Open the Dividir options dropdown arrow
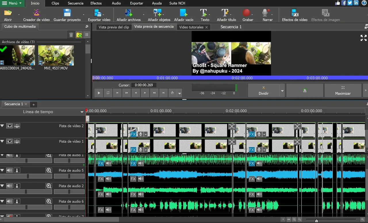368x223 pixels. 282,91
